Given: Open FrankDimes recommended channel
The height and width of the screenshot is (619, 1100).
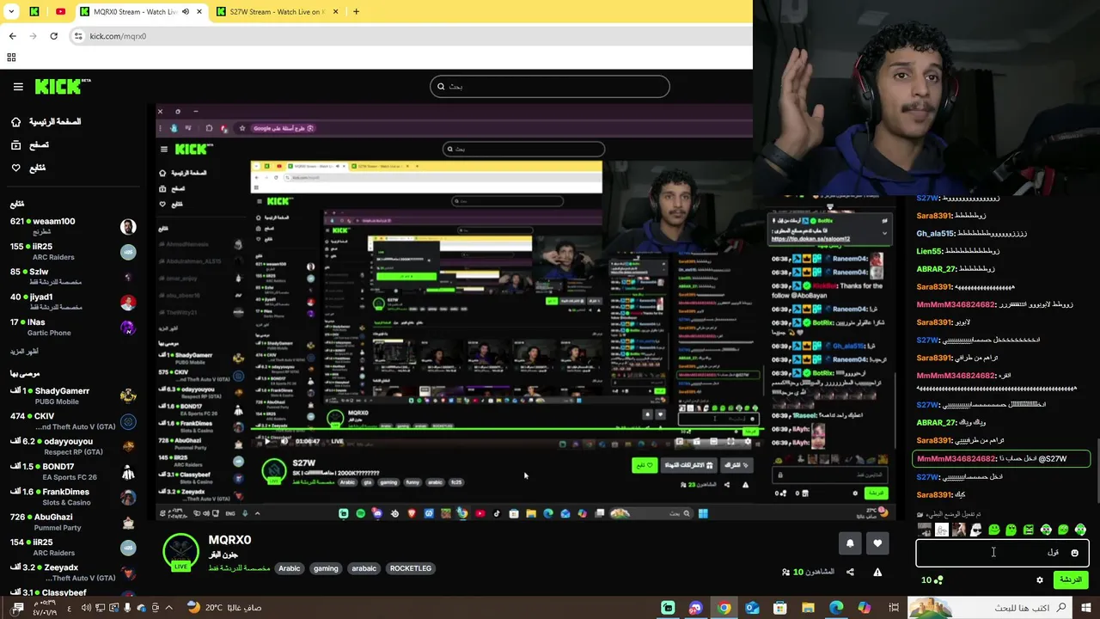Looking at the screenshot, I should [x=73, y=497].
